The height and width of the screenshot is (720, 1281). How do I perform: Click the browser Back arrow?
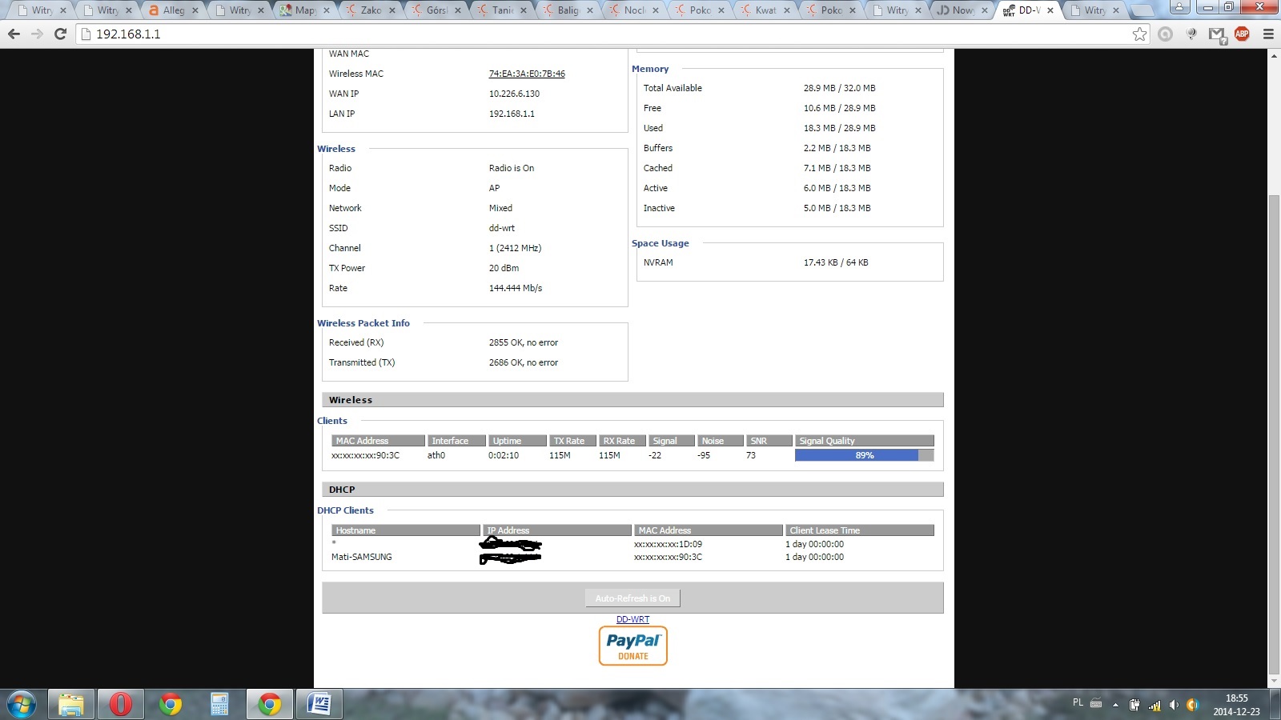tap(14, 34)
